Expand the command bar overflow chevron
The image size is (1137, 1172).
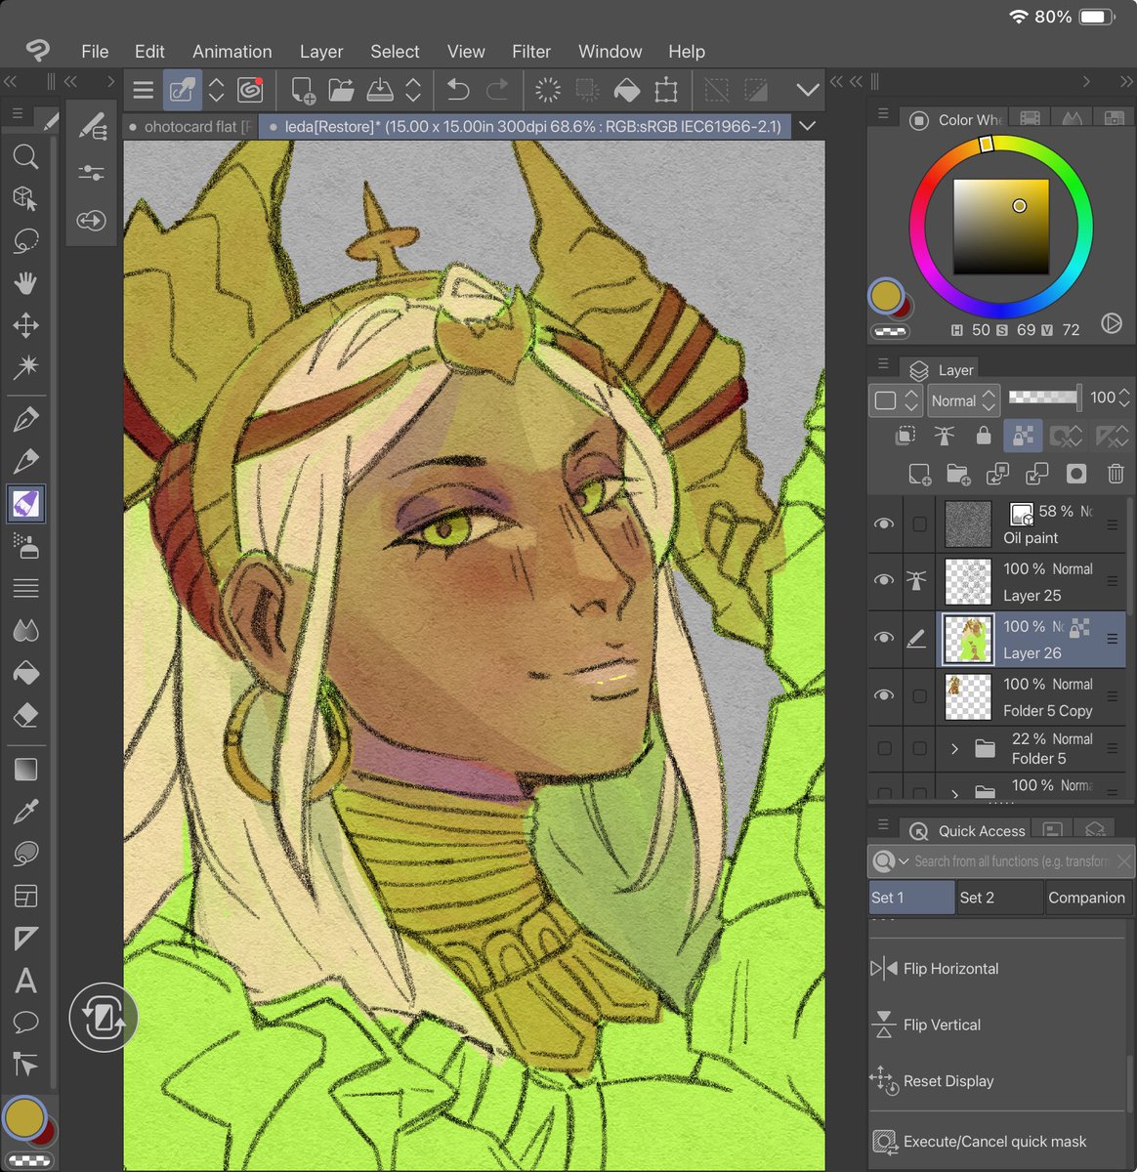pos(808,91)
